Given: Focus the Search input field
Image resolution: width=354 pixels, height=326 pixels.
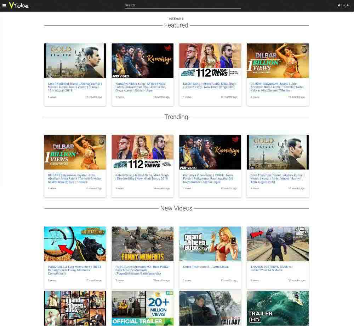Looking at the screenshot, I should click(x=182, y=5).
